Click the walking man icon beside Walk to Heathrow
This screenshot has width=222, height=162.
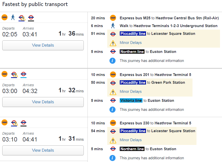point(113,26)
